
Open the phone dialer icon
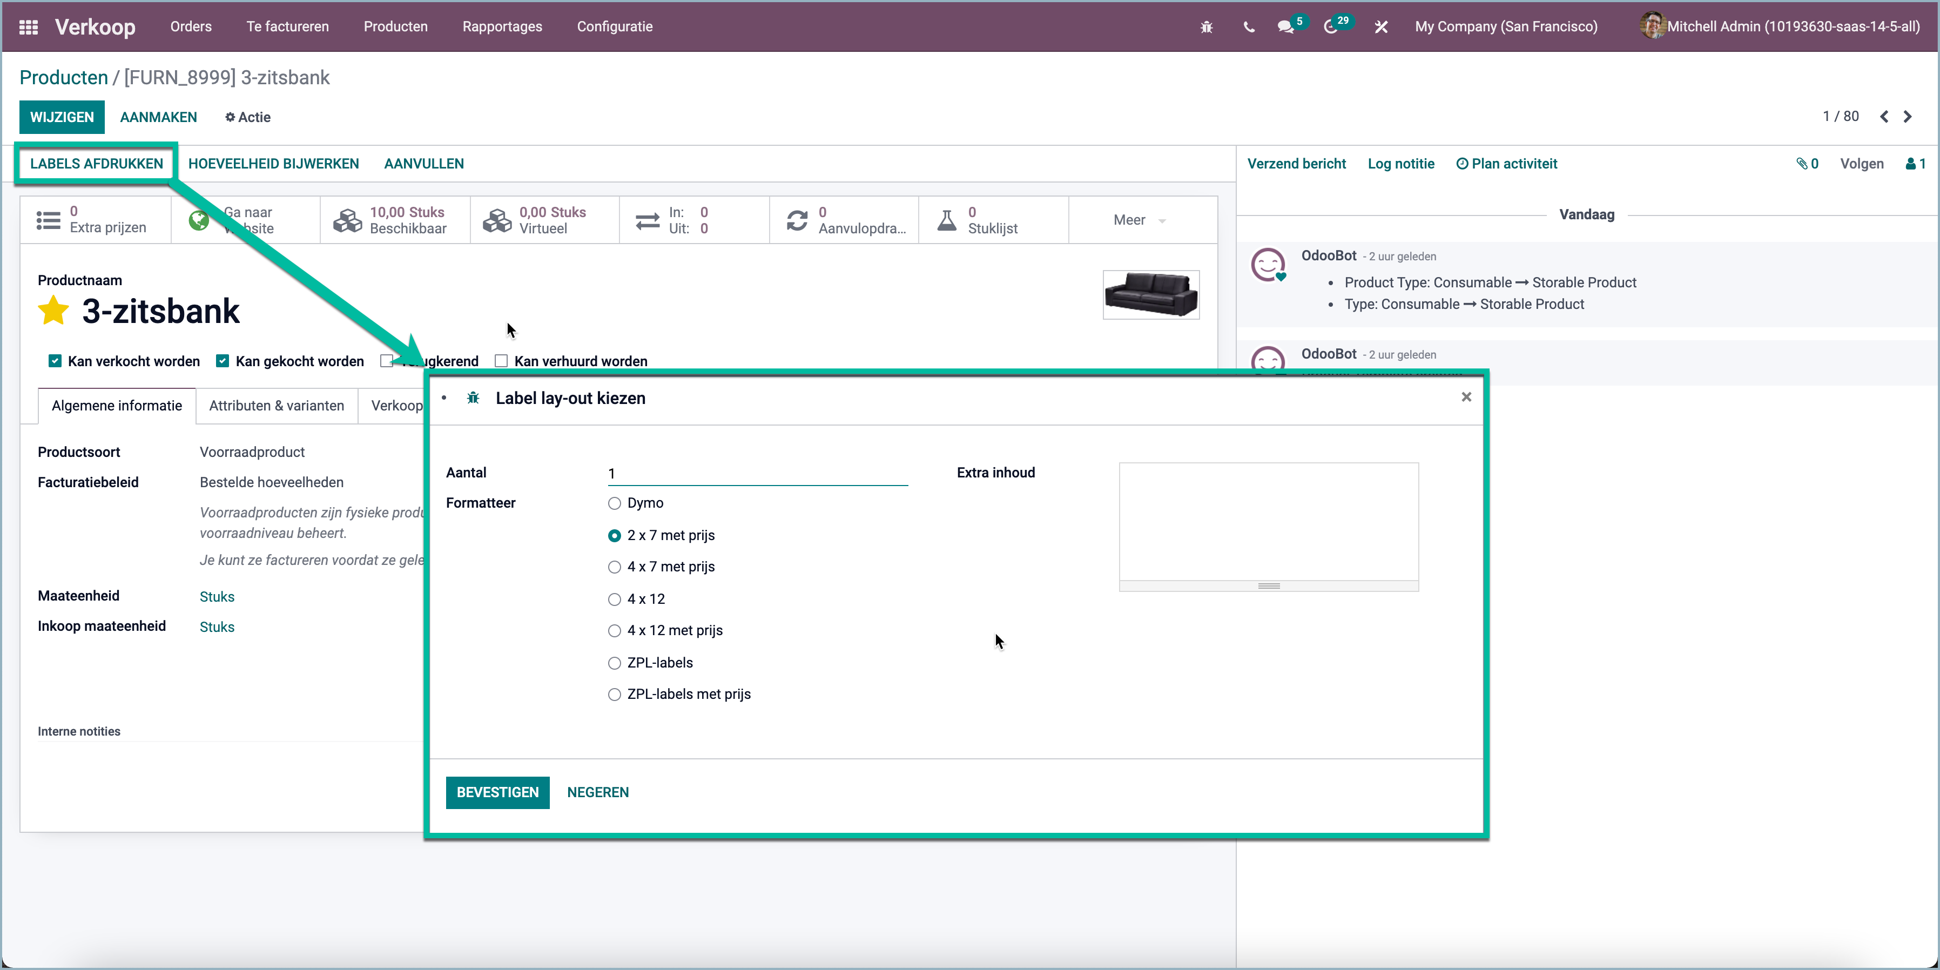coord(1248,27)
